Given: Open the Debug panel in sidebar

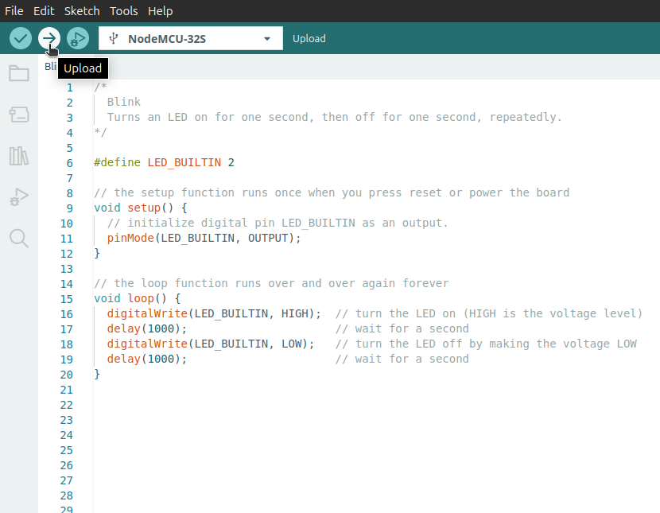Looking at the screenshot, I should click(x=19, y=196).
